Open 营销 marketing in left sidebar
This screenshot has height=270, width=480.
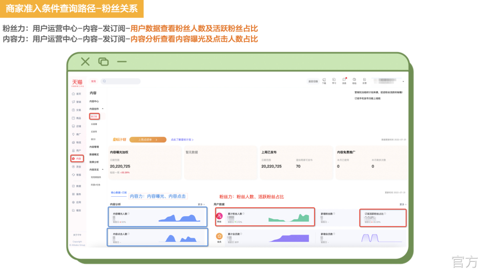(x=76, y=102)
